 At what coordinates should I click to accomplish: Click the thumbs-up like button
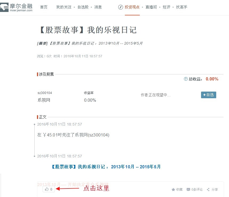click(x=49, y=189)
